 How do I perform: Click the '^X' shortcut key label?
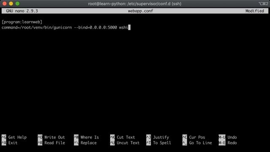coord(4,143)
